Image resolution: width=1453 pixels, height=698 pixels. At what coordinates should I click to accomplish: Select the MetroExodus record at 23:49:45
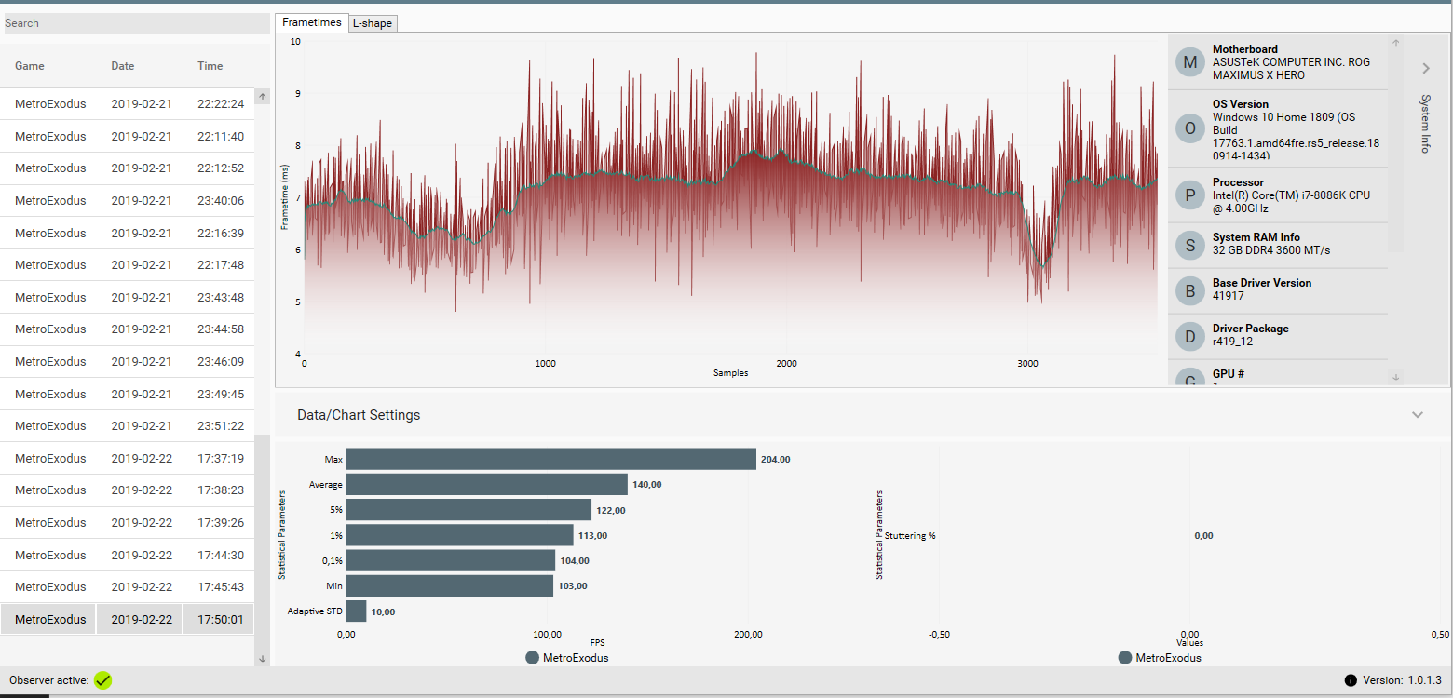pyautogui.click(x=128, y=395)
